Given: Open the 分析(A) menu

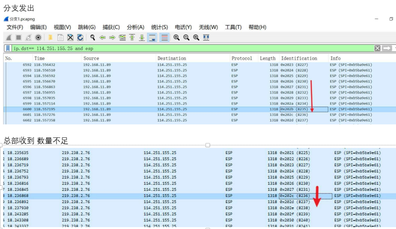Looking at the screenshot, I should point(135,27).
